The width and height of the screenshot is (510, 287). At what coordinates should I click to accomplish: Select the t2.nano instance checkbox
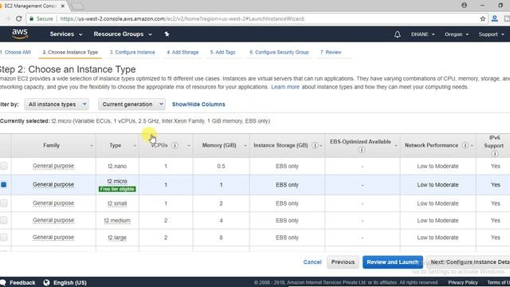3,166
